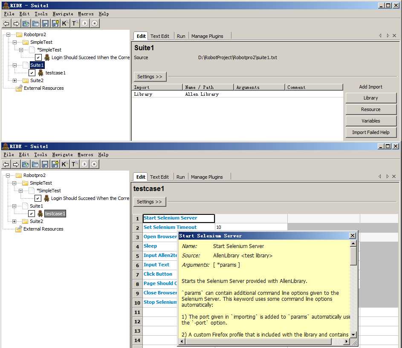Click Search Keywords K icon in top toolbar

click(x=65, y=23)
